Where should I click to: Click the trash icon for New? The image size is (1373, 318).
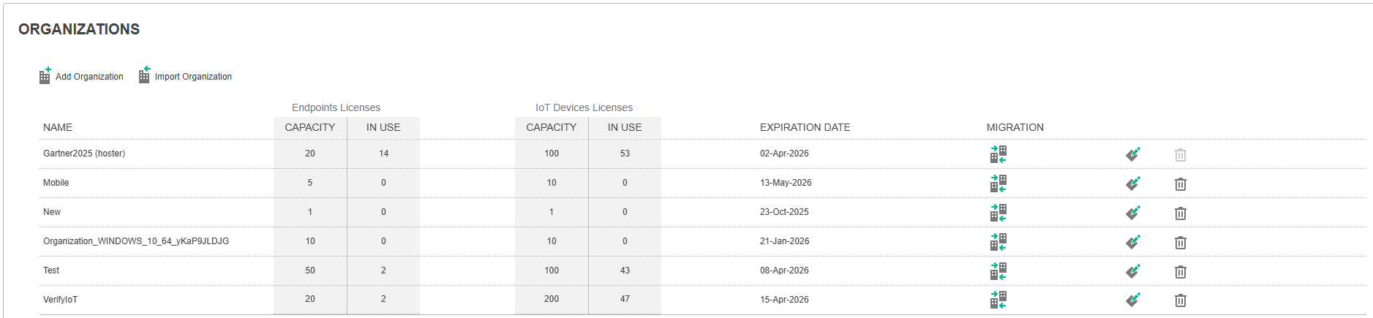click(x=1181, y=213)
